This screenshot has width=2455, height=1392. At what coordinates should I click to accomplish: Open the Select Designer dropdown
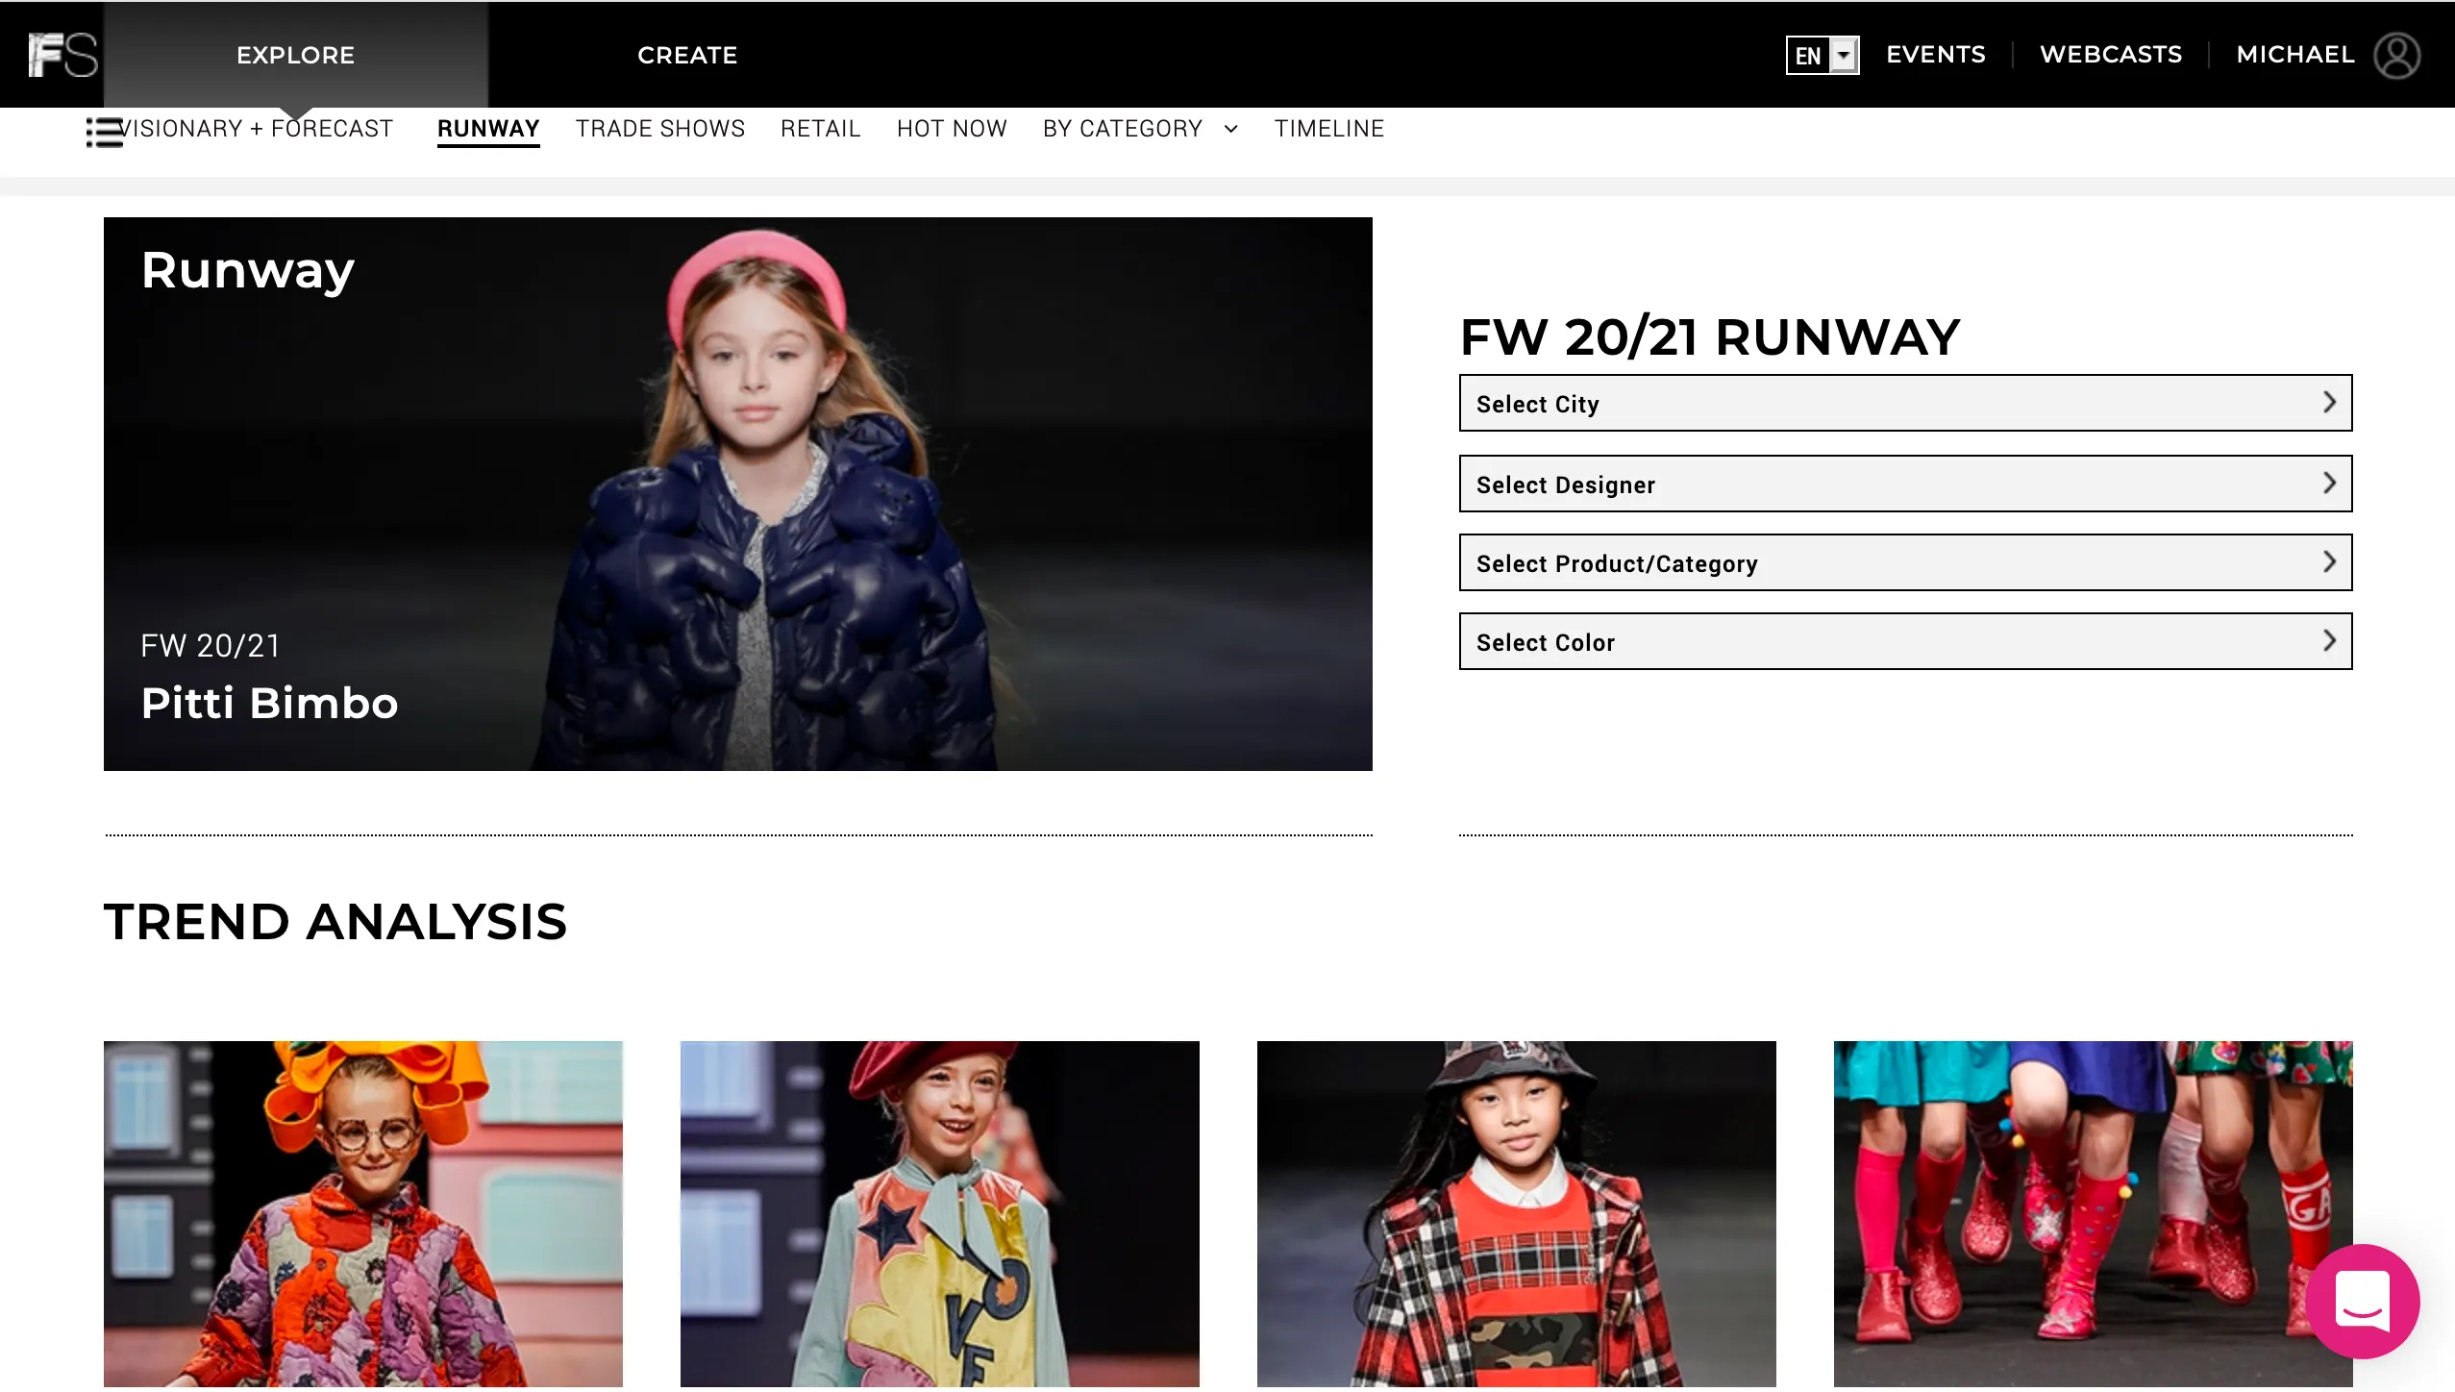click(1905, 484)
